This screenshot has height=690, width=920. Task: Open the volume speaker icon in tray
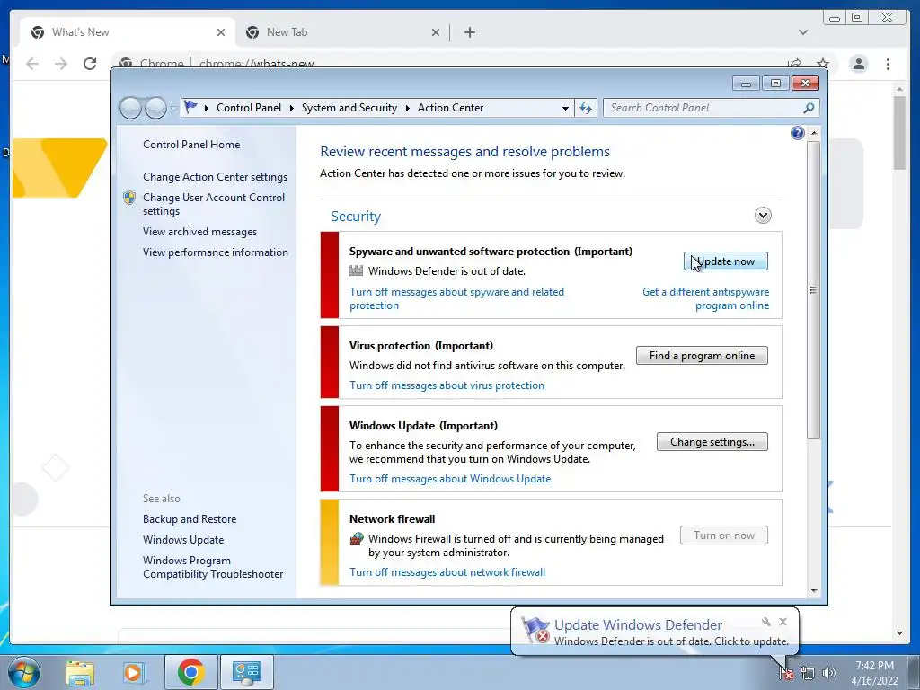828,673
